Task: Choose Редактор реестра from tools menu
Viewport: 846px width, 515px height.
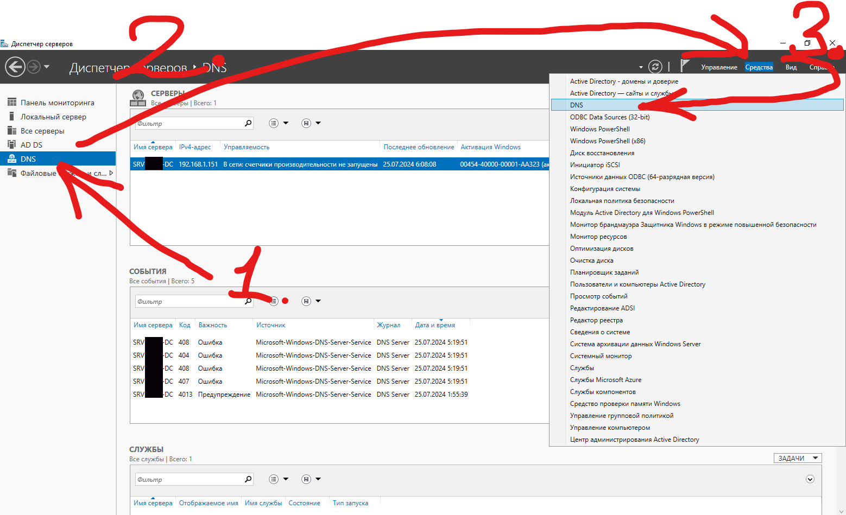Action: [697, 320]
